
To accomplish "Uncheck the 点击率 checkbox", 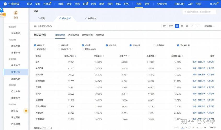I will click(83, 45).
